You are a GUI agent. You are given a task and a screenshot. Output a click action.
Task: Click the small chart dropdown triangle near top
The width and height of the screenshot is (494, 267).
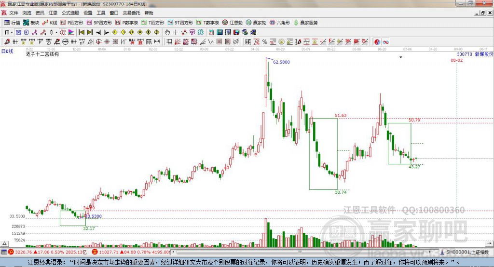(x=401, y=57)
